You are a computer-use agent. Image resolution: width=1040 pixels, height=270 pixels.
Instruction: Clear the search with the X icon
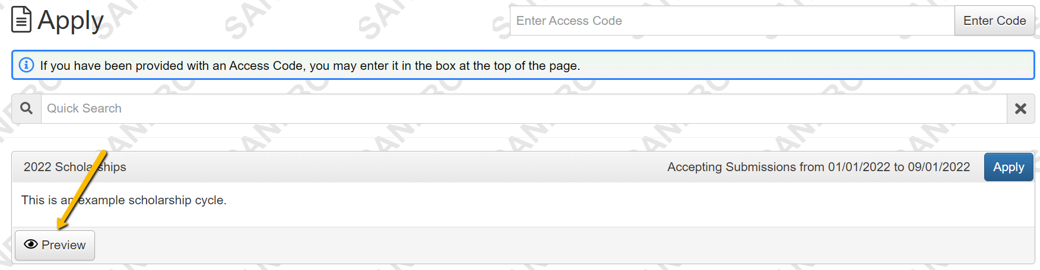click(x=1020, y=108)
